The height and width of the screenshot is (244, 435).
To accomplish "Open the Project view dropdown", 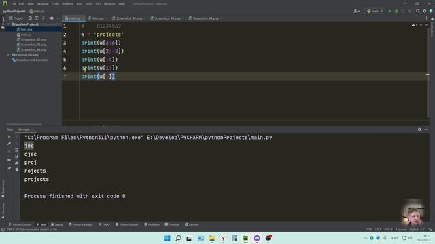I will click(16, 18).
